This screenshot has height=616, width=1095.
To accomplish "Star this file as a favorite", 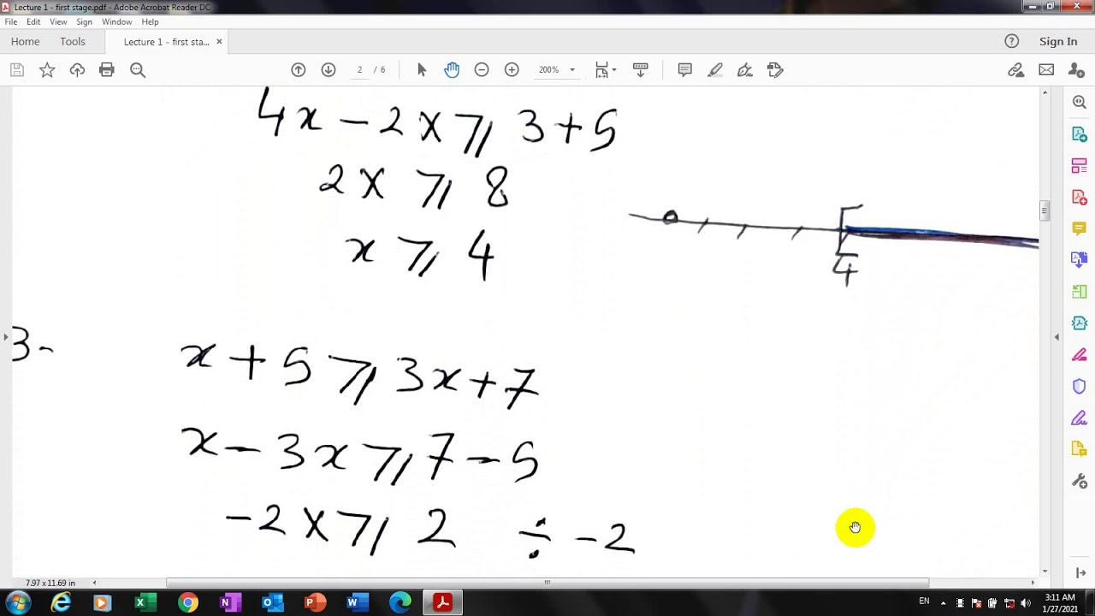I will coord(47,70).
